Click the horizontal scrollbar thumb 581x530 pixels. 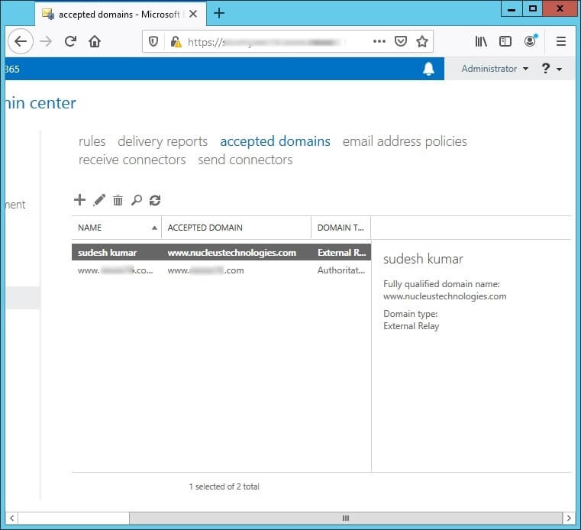click(x=346, y=518)
